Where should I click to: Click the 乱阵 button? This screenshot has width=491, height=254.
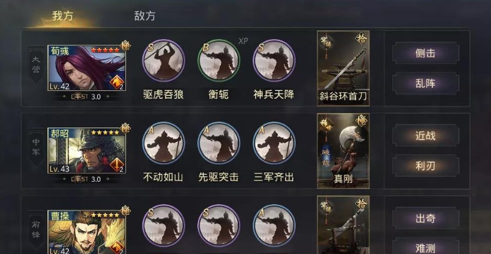425,83
